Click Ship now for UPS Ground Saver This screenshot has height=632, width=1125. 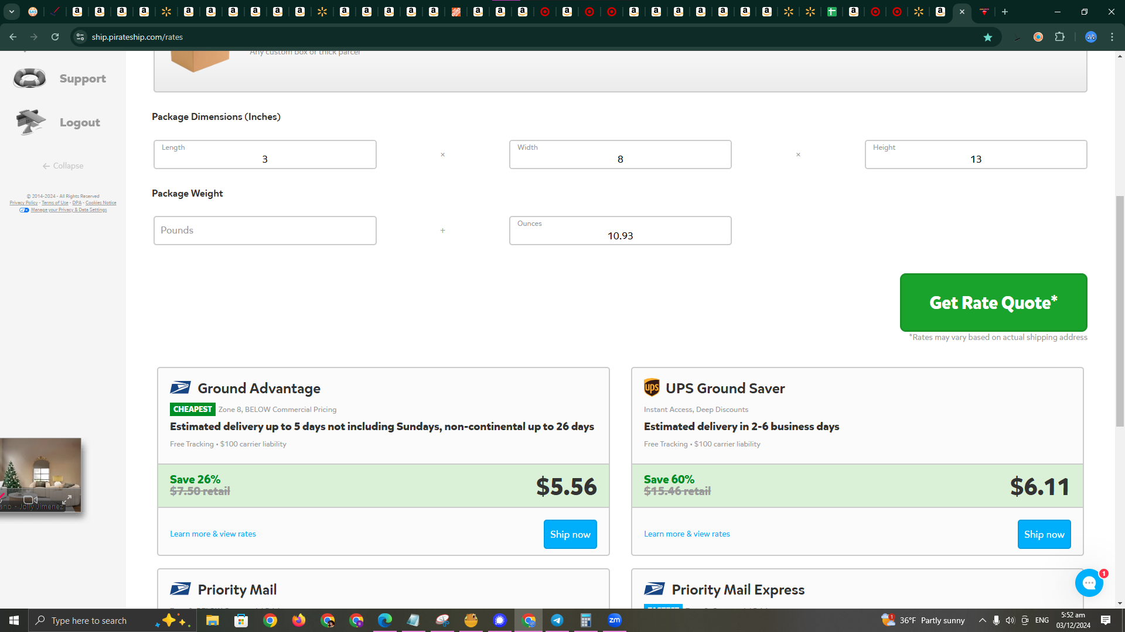point(1044,534)
